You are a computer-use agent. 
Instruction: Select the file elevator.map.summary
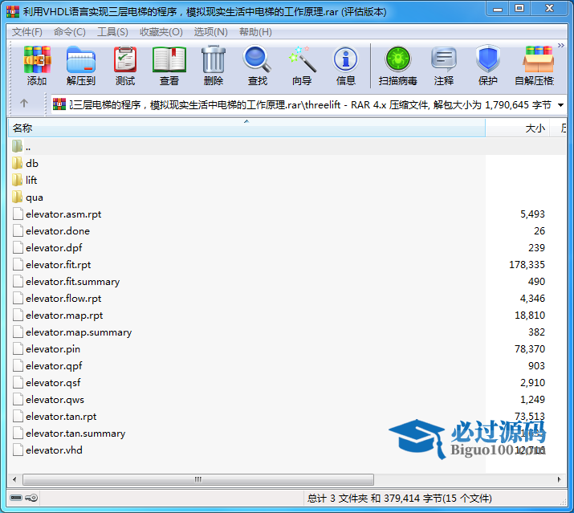pos(79,332)
